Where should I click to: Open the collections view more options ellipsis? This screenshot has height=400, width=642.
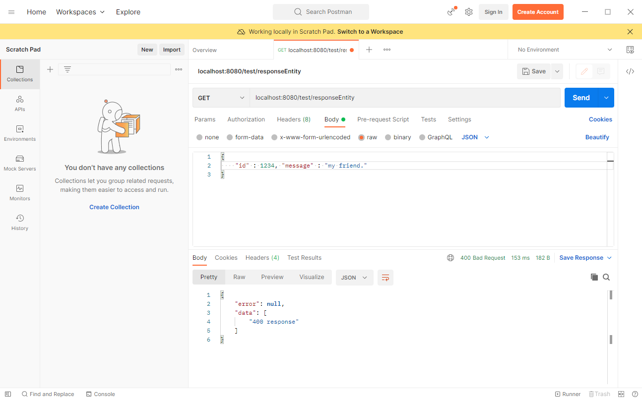coord(179,69)
